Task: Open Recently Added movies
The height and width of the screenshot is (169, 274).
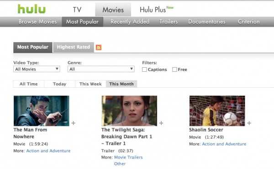Action: [130, 22]
